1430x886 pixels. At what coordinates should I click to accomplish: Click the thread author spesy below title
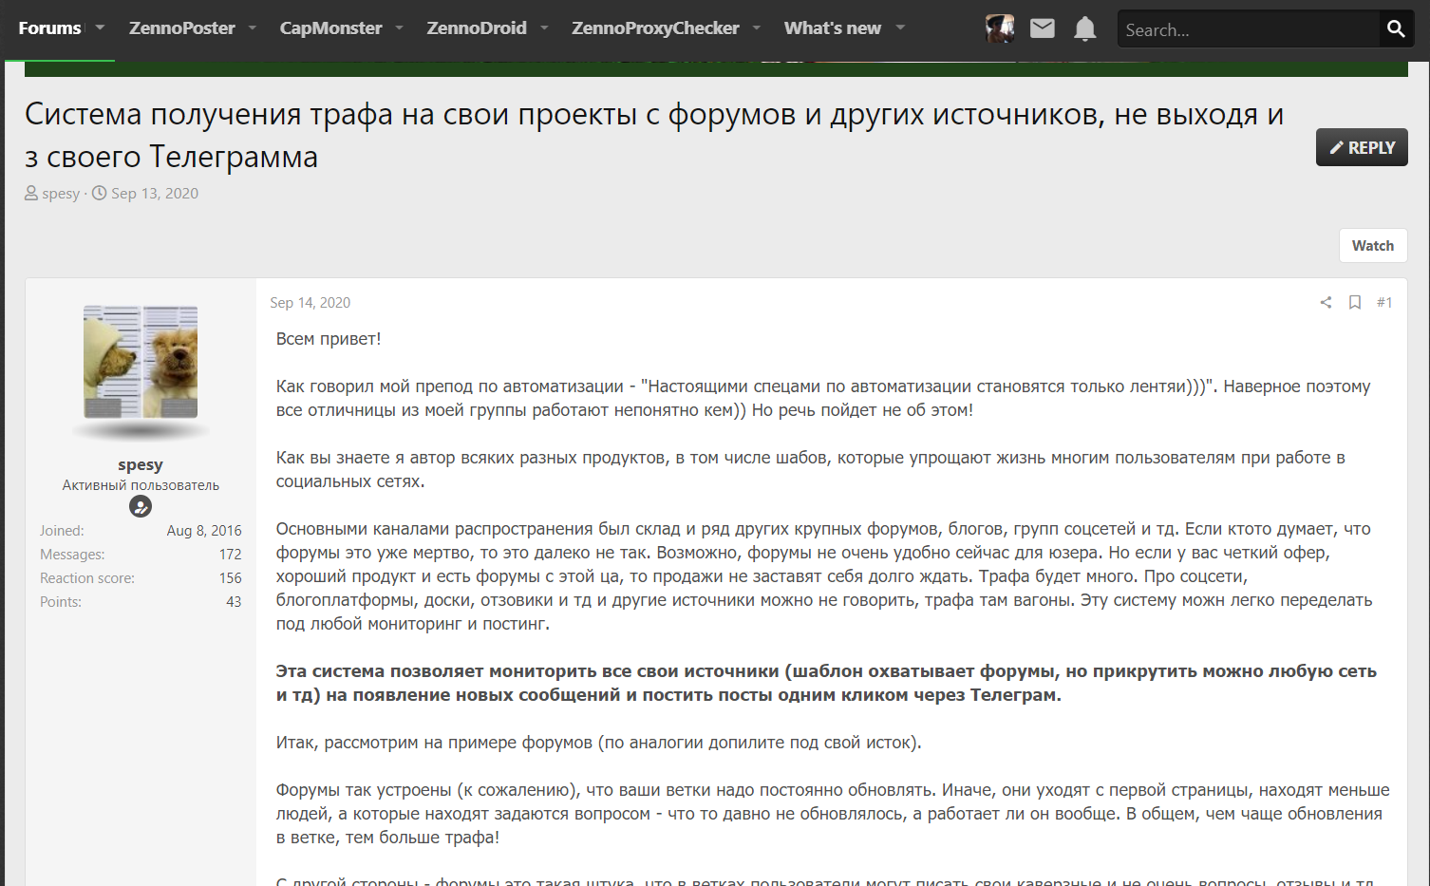pyautogui.click(x=61, y=194)
